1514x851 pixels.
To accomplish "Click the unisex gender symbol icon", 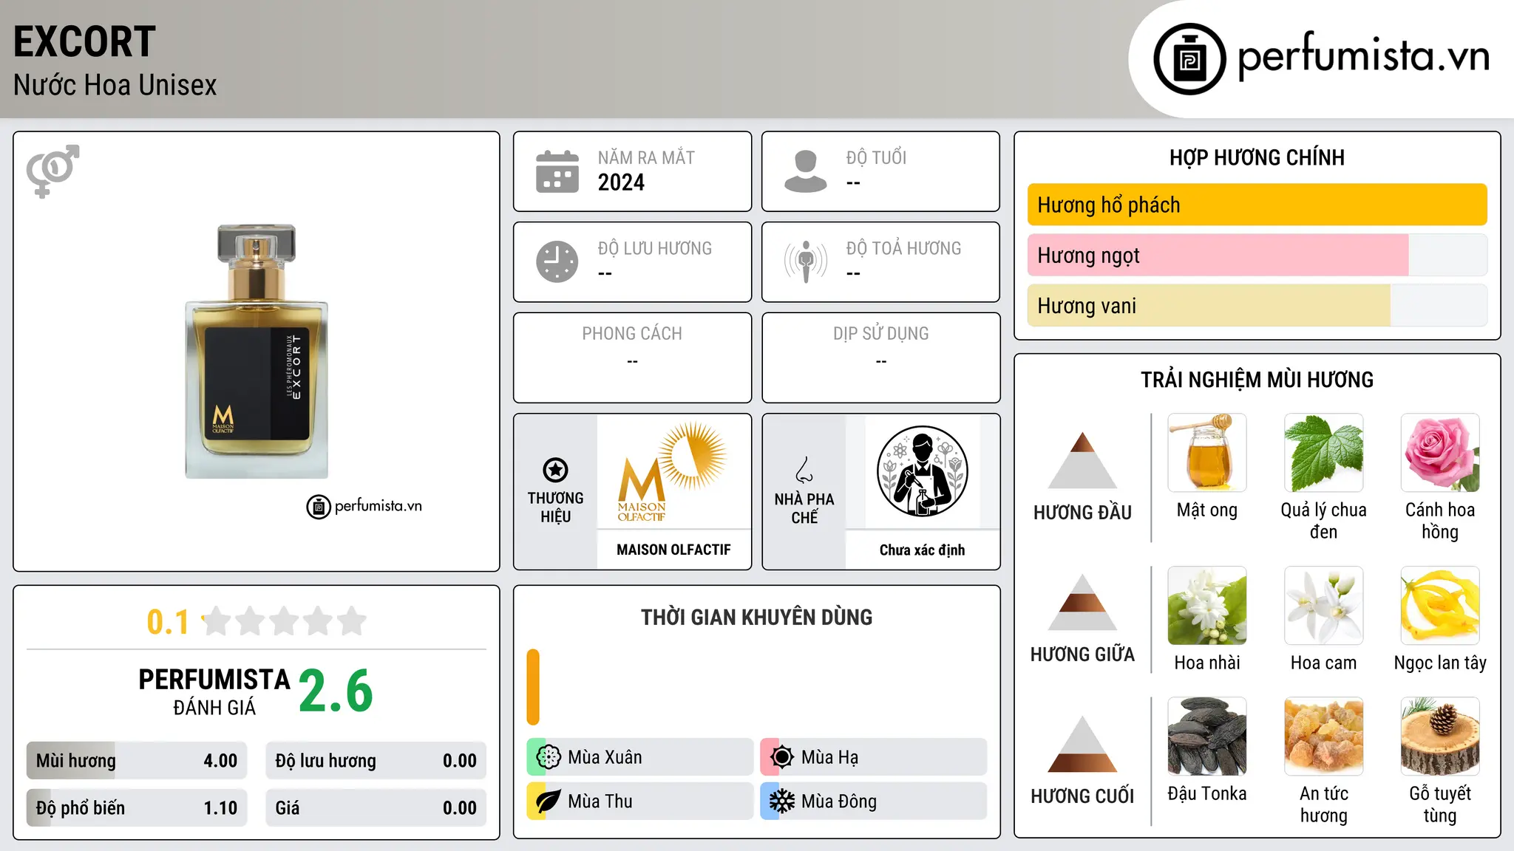I will (x=52, y=171).
